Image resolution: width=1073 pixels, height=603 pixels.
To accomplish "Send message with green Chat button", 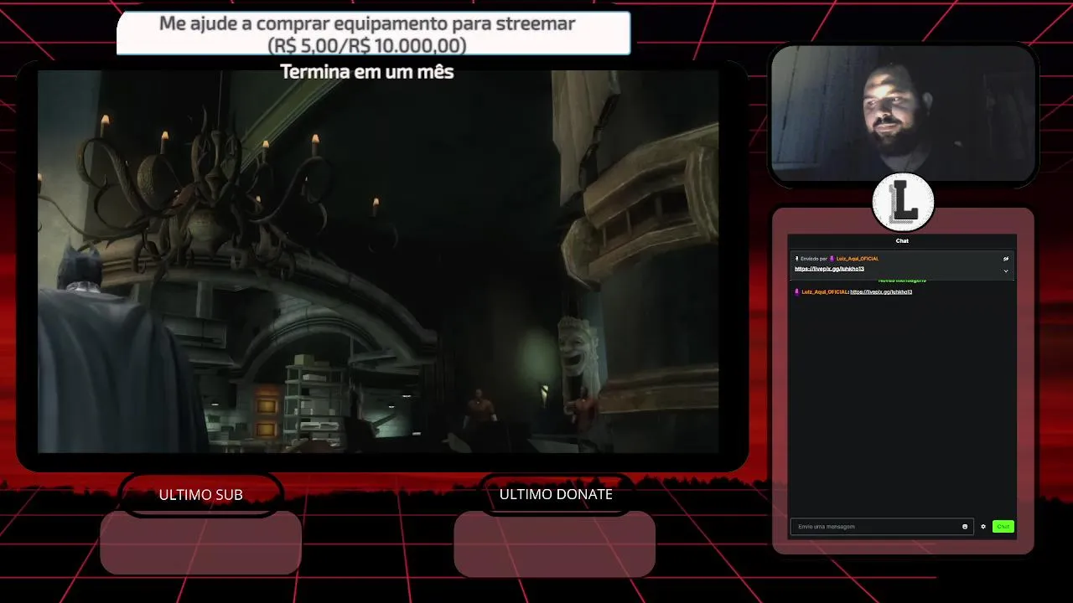I will [x=1003, y=527].
